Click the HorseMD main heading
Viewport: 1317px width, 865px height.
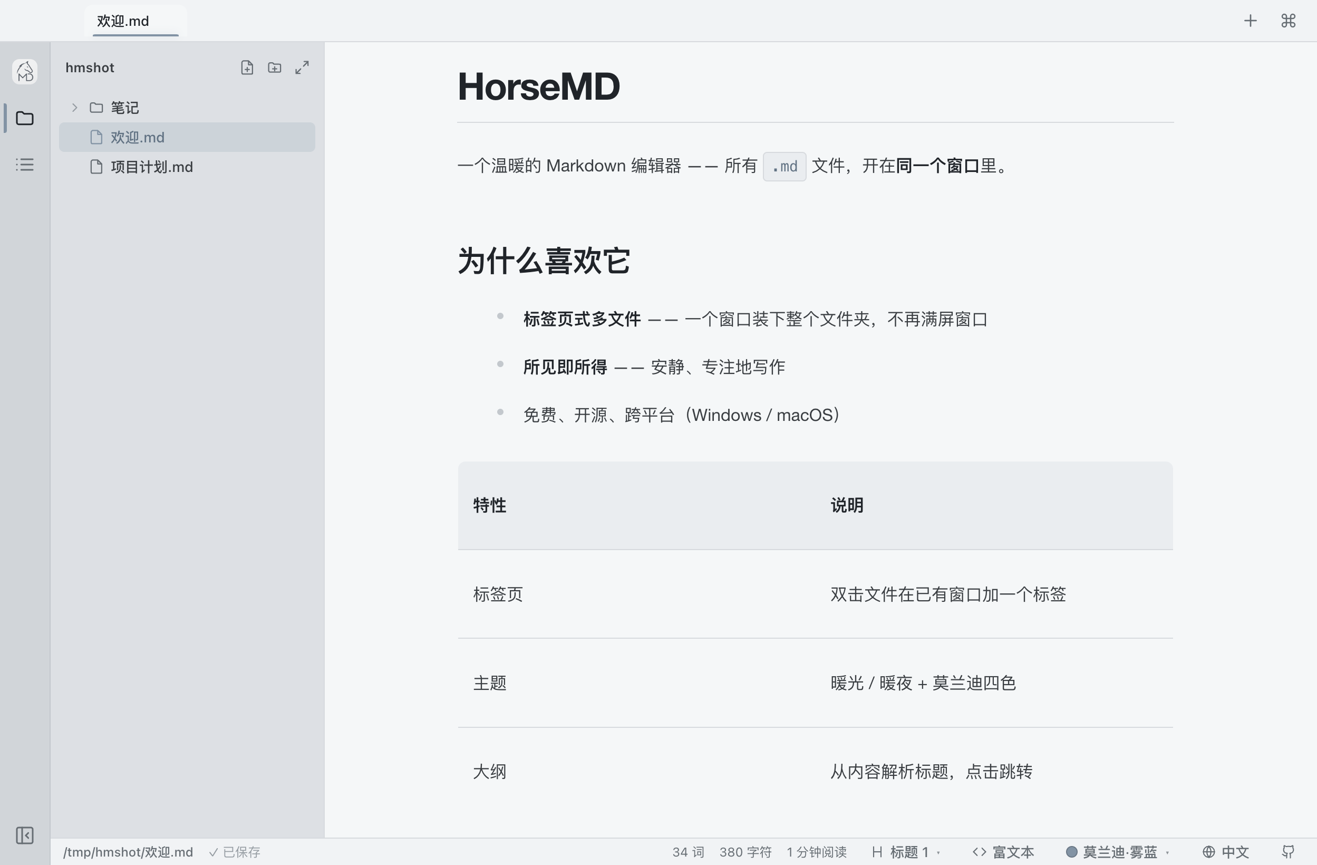pyautogui.click(x=538, y=86)
